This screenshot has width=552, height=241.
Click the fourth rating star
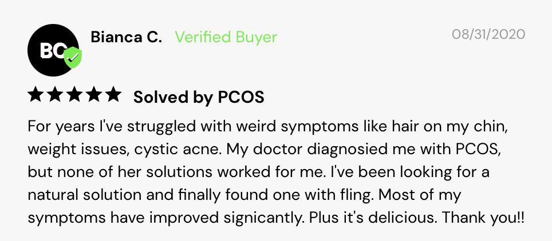(x=94, y=95)
